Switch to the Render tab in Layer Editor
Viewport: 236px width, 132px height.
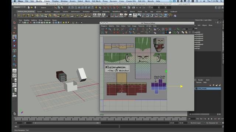(x=201, y=80)
